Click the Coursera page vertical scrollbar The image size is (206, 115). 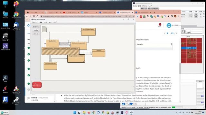(180, 68)
